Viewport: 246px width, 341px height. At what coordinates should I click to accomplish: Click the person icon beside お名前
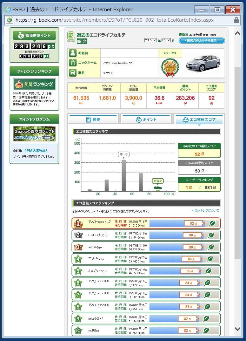tap(73, 53)
